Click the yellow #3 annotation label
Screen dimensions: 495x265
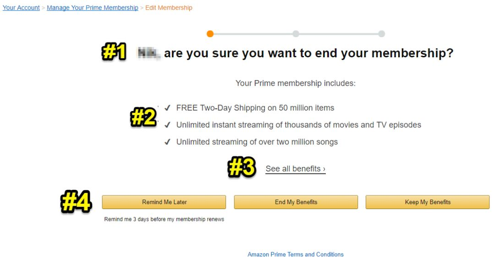coord(242,167)
